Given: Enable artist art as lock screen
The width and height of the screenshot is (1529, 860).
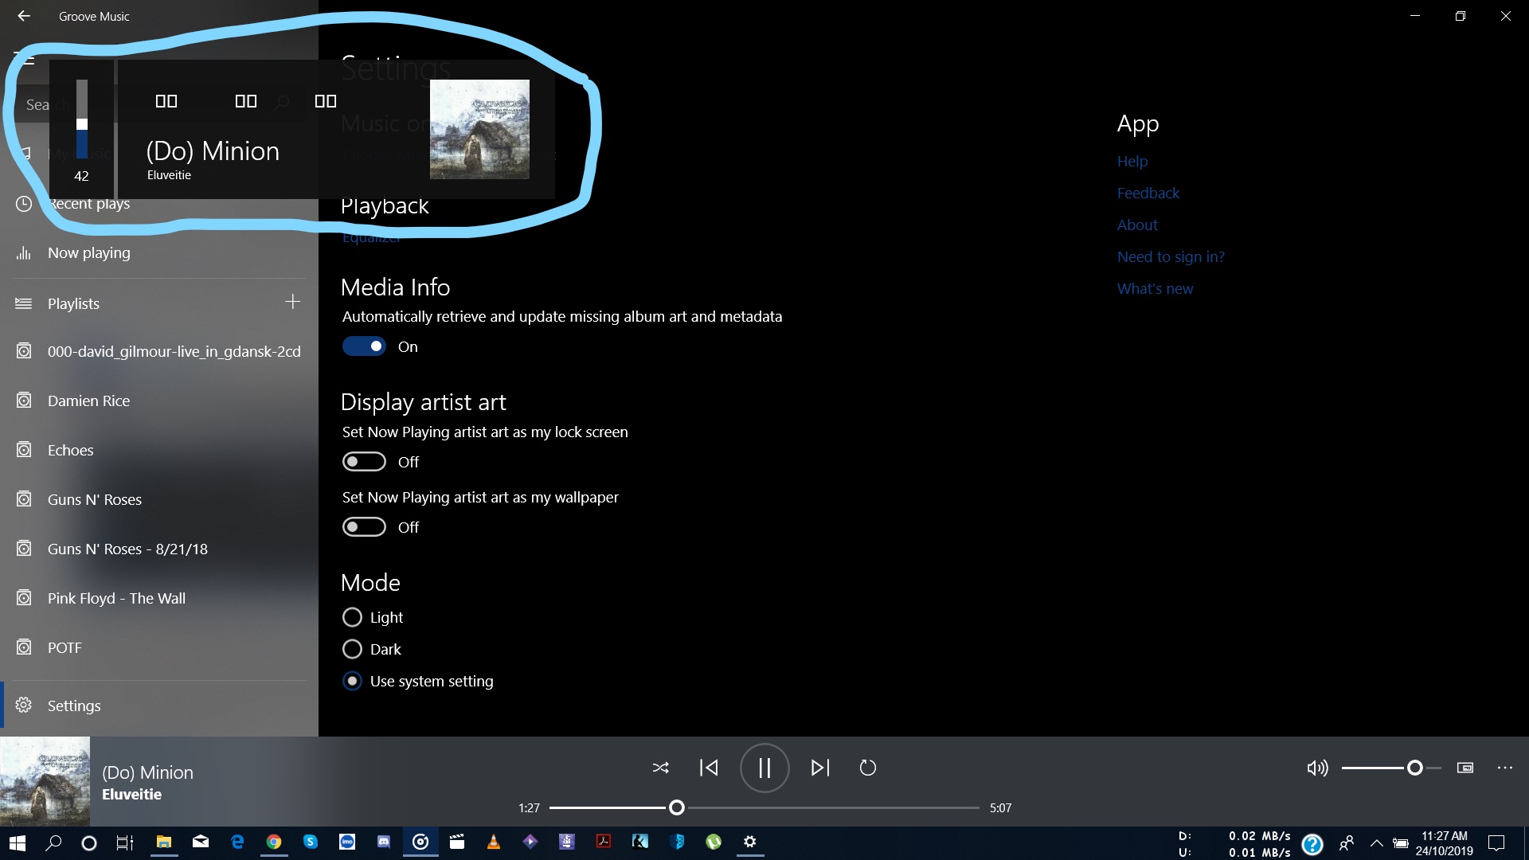Looking at the screenshot, I should tap(364, 462).
